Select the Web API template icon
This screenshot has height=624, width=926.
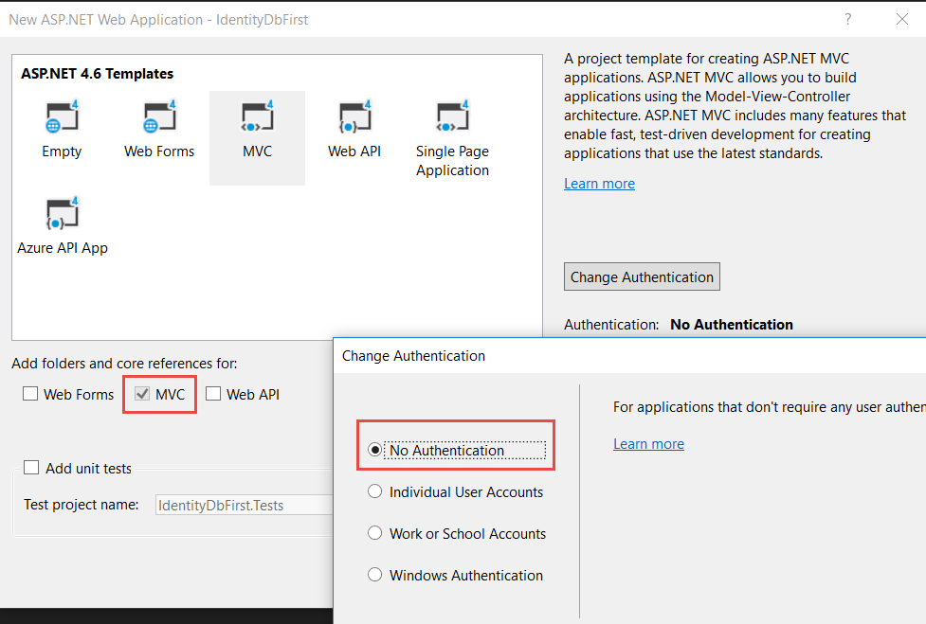click(354, 116)
